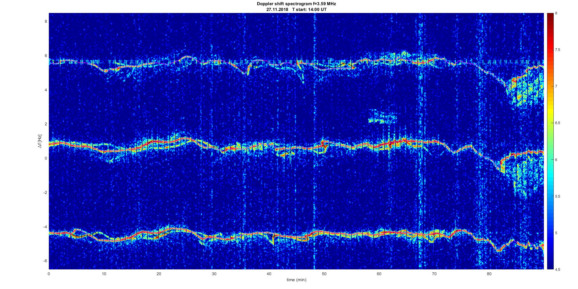Image resolution: width=578 pixels, height=289 pixels.
Task: Click the x-axis tick label 50
Action: tap(324, 274)
